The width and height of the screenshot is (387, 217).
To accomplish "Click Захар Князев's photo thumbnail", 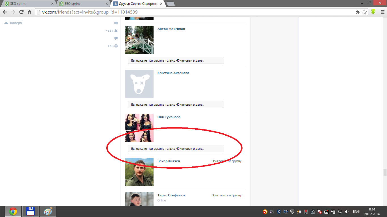I will (x=139, y=172).
